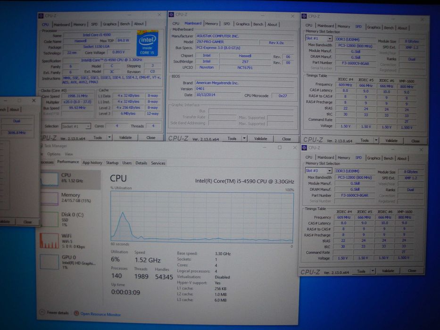
Task: Click Close button in the Slot #3 CPU-Z window
Action: 412,271
